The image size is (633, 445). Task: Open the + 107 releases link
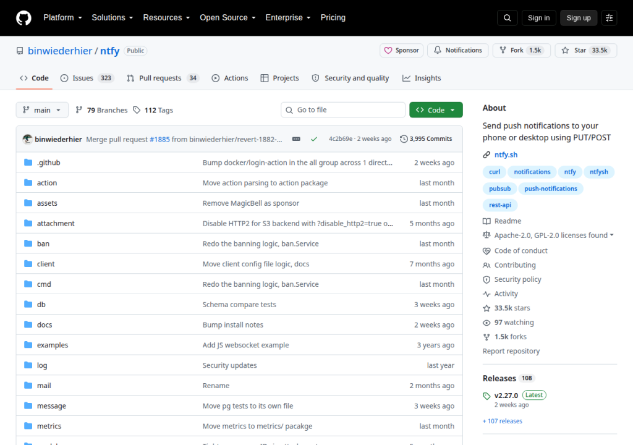coord(502,421)
